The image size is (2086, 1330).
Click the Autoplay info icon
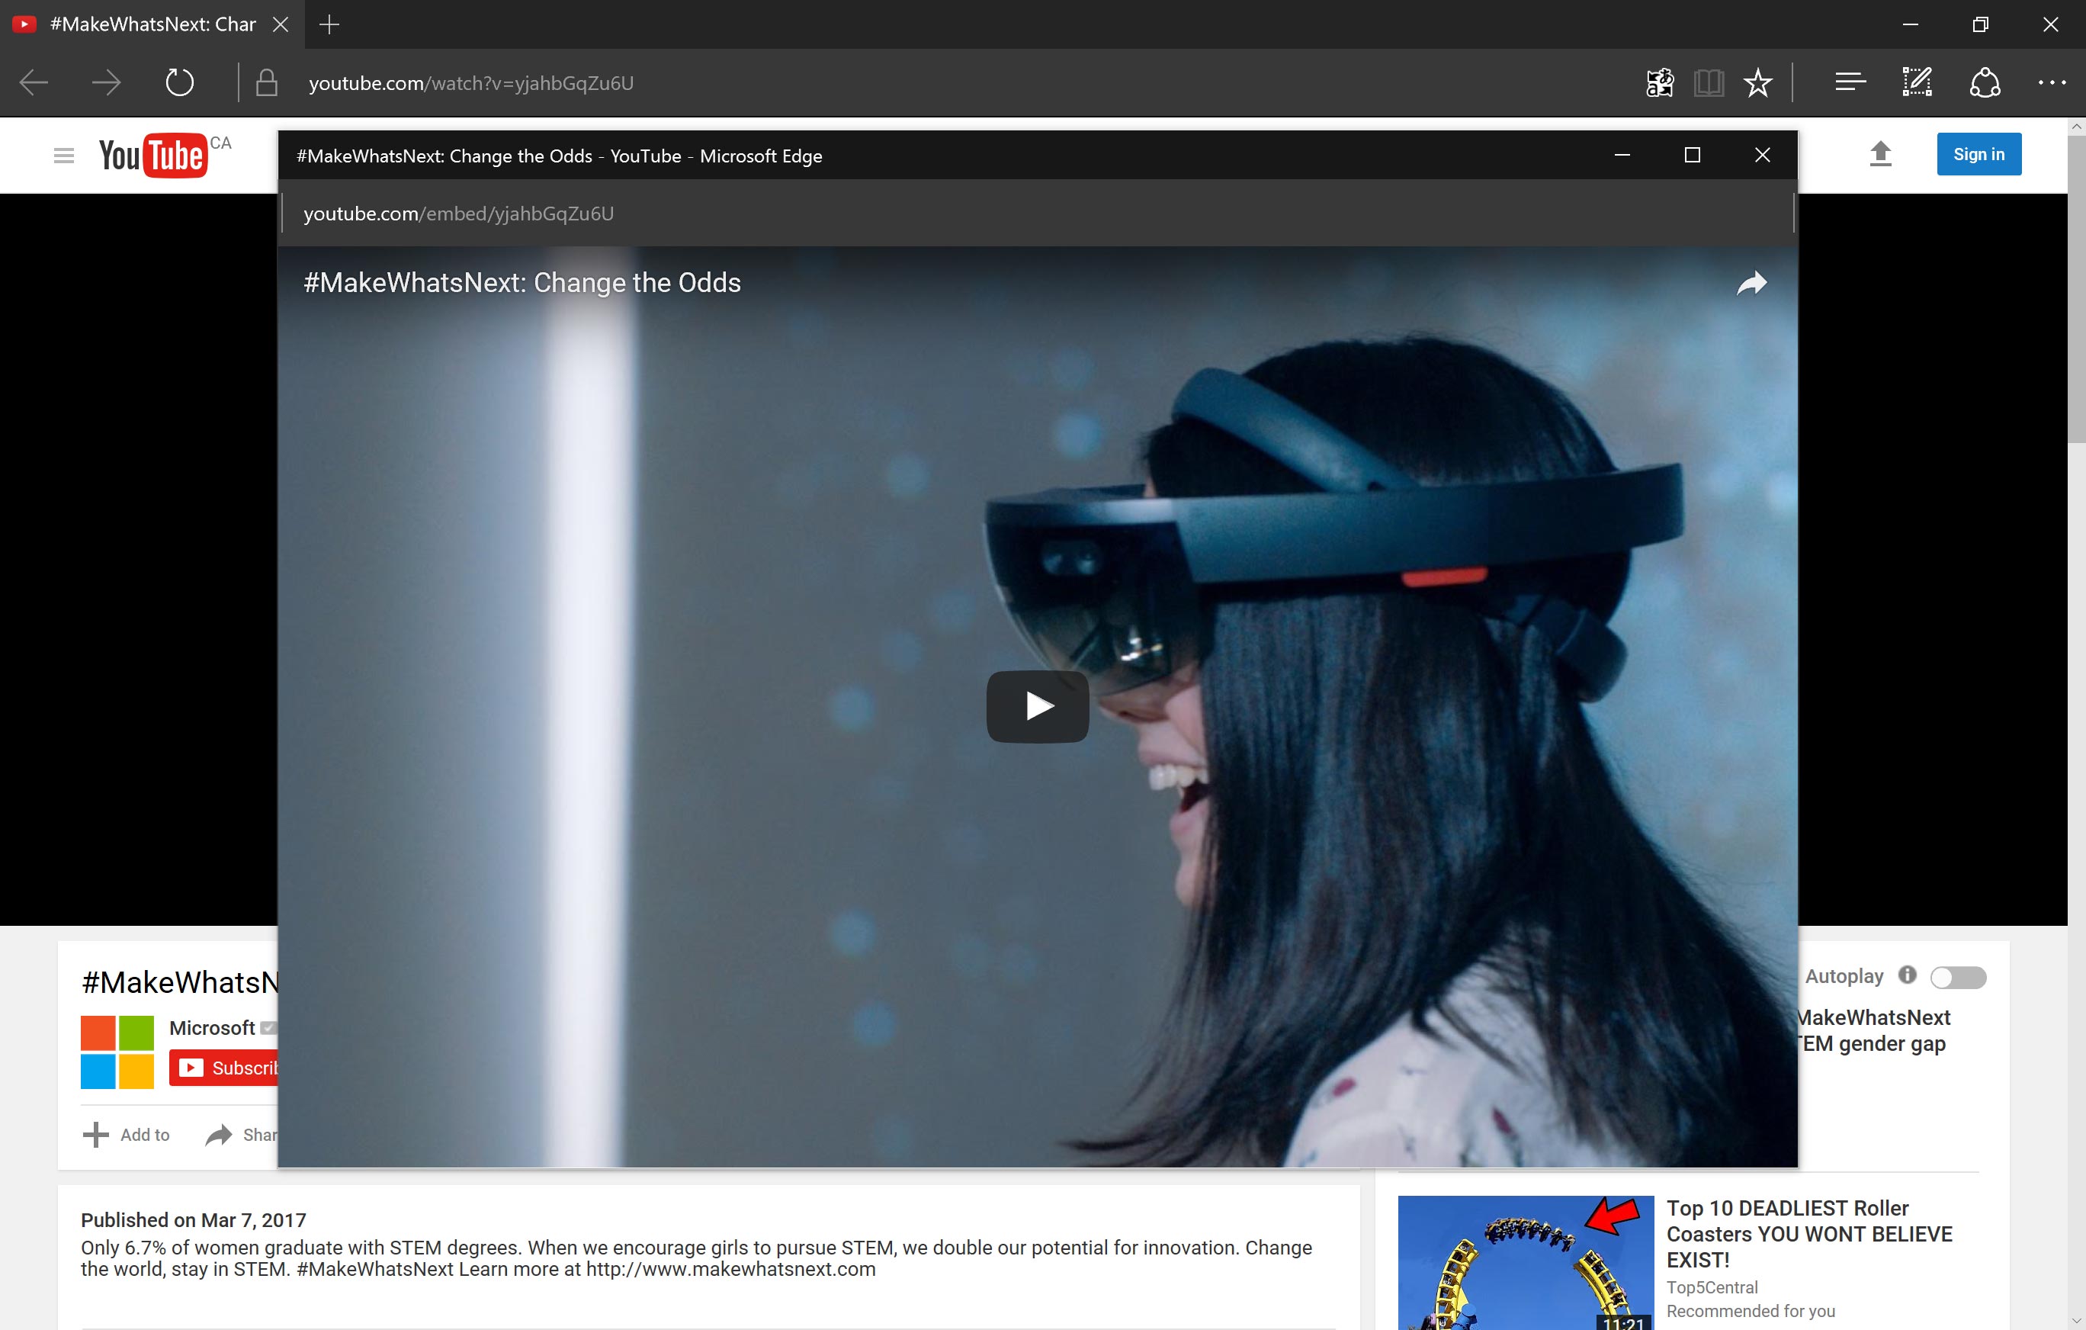1908,975
